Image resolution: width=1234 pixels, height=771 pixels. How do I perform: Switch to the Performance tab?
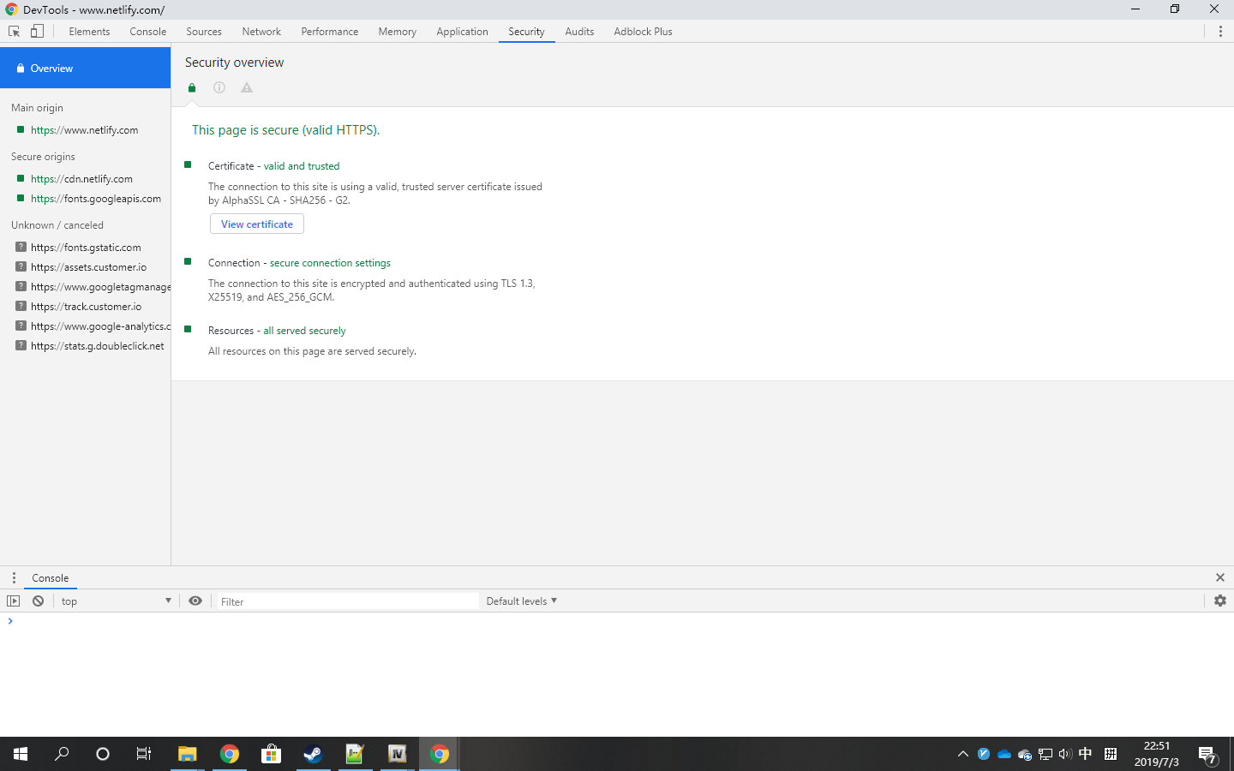(x=330, y=32)
